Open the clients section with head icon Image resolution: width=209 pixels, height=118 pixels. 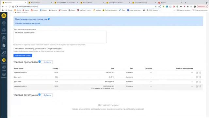tap(4, 30)
